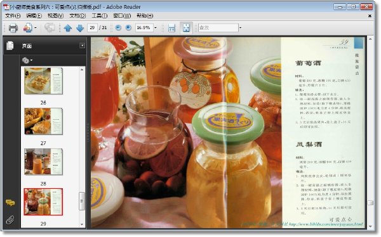Click the navigation pane splitter handle
Image resolution: width=381 pixels, height=237 pixels.
pyautogui.click(x=88, y=132)
